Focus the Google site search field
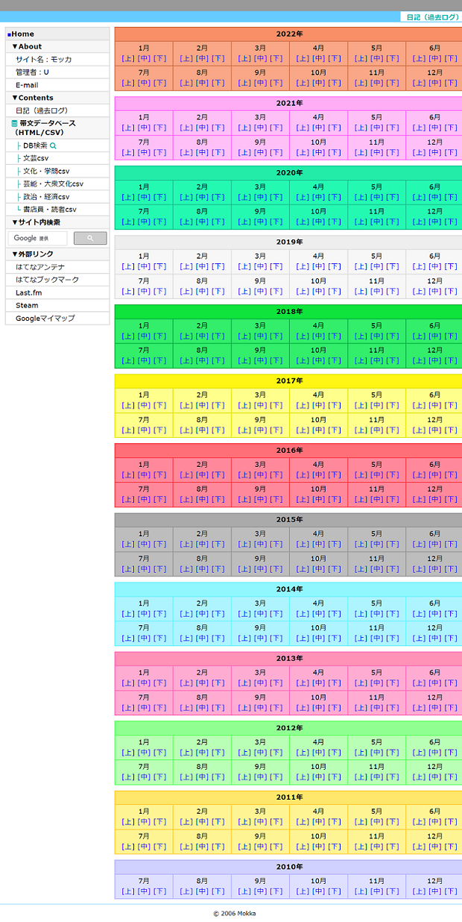462x922 pixels. coord(38,238)
